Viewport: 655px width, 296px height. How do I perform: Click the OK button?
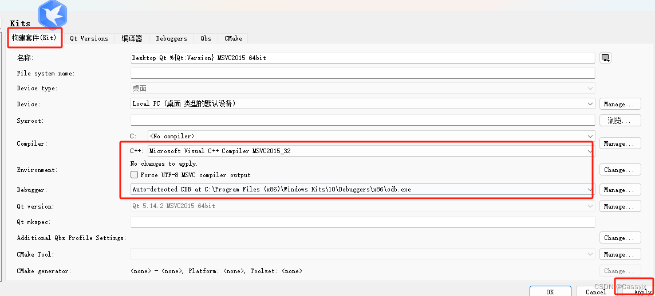[550, 291]
